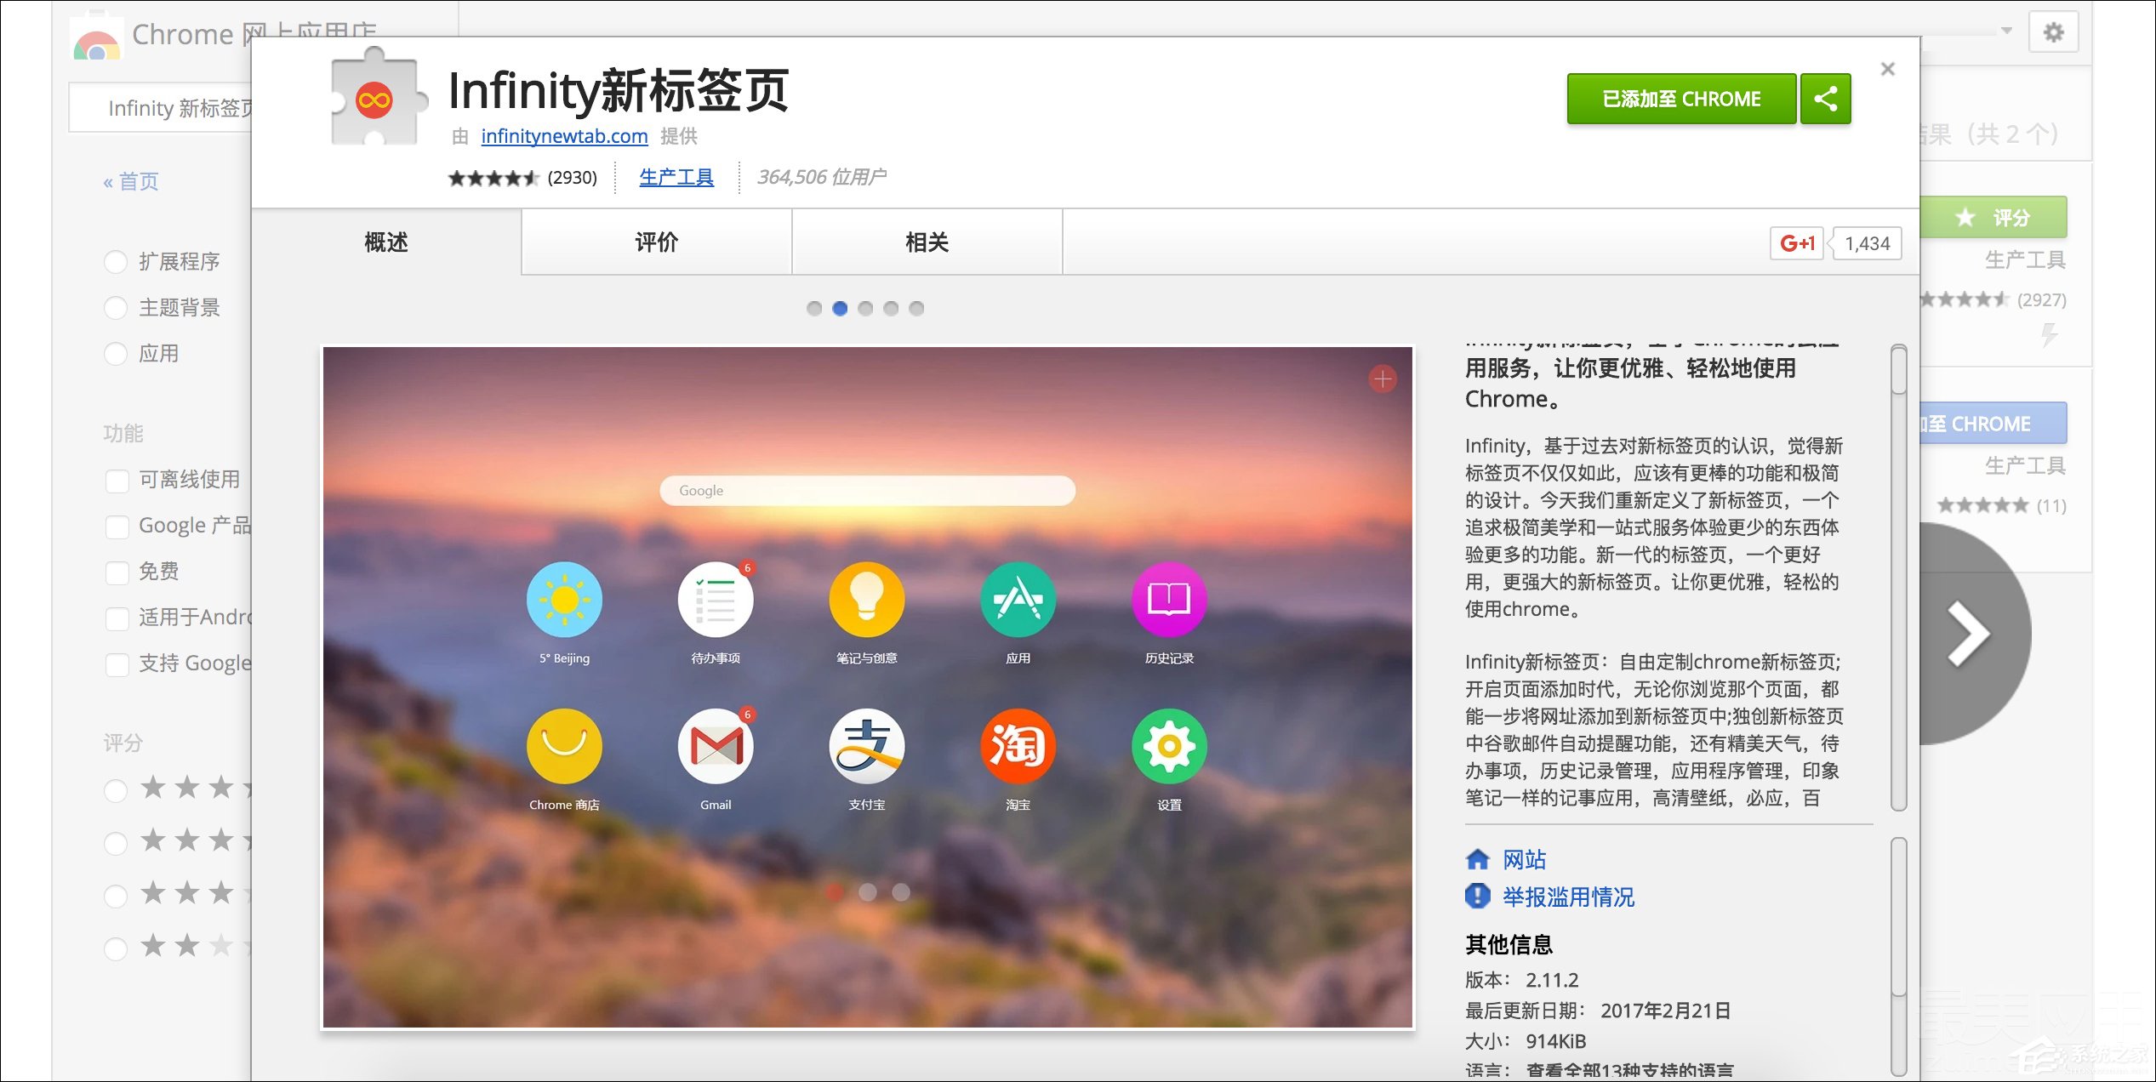This screenshot has height=1082, width=2156.
Task: Switch to the 评价 tab
Action: [x=656, y=242]
